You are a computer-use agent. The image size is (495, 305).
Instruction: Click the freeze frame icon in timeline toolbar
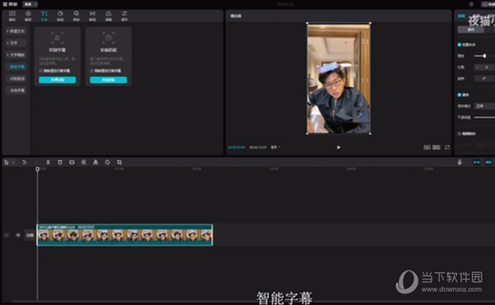click(72, 162)
